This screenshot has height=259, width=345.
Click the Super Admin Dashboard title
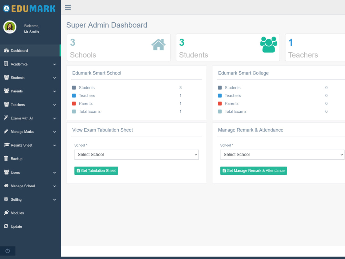pos(107,25)
